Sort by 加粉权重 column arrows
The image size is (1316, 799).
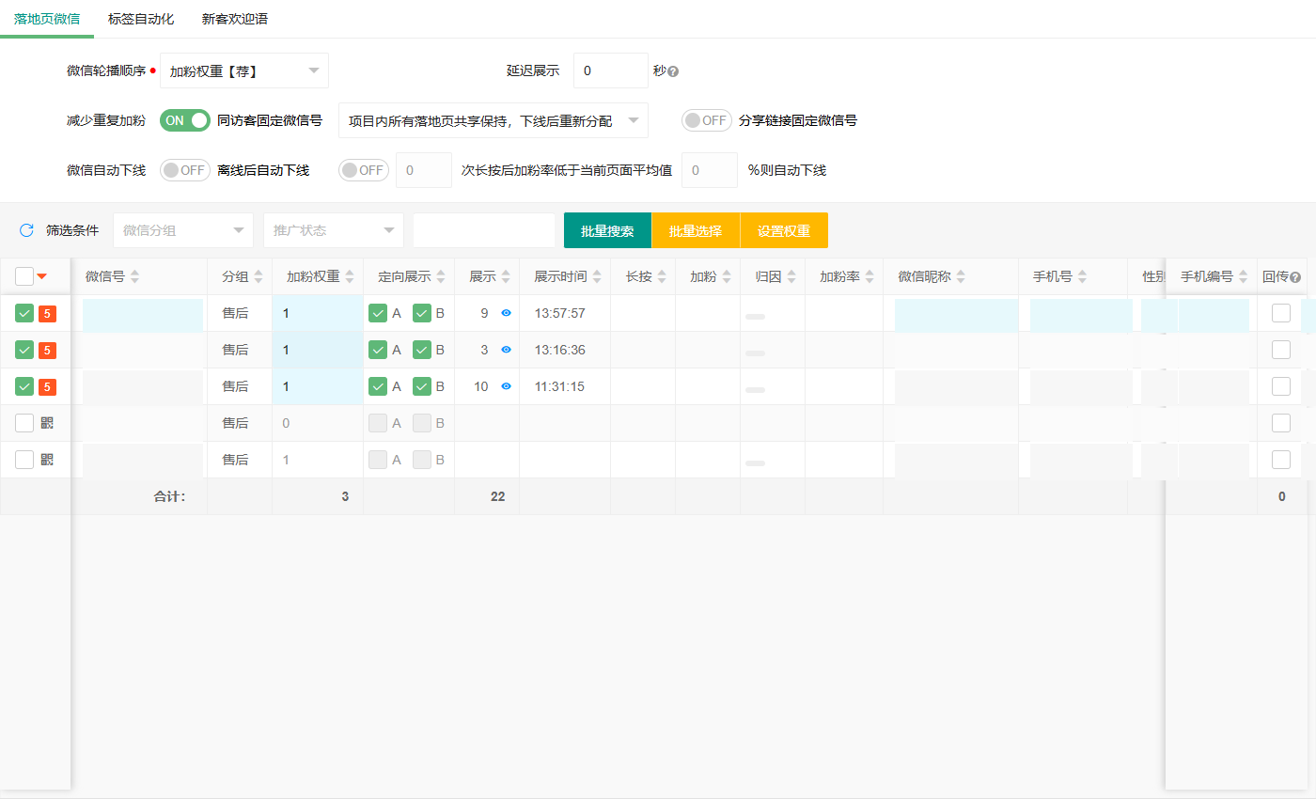(x=350, y=276)
